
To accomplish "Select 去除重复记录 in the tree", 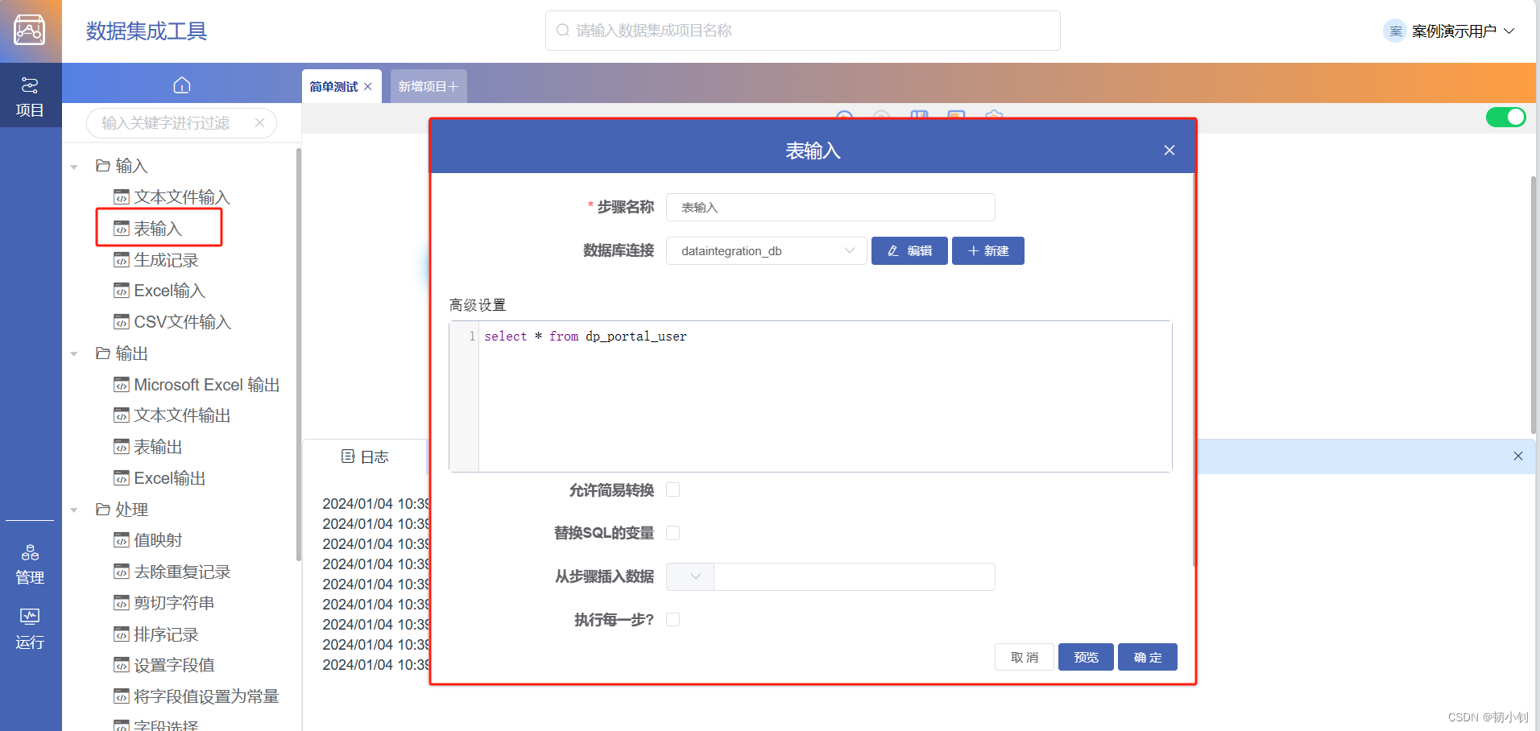I will point(172,572).
